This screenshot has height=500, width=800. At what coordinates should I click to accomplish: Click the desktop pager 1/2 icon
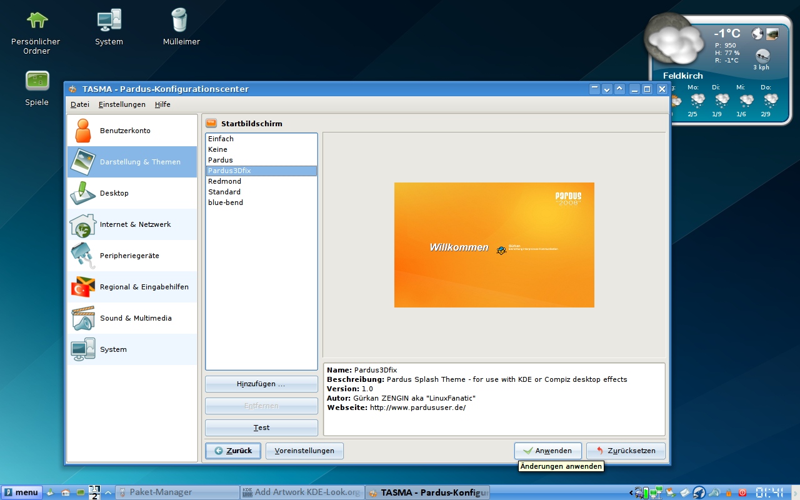click(x=94, y=492)
